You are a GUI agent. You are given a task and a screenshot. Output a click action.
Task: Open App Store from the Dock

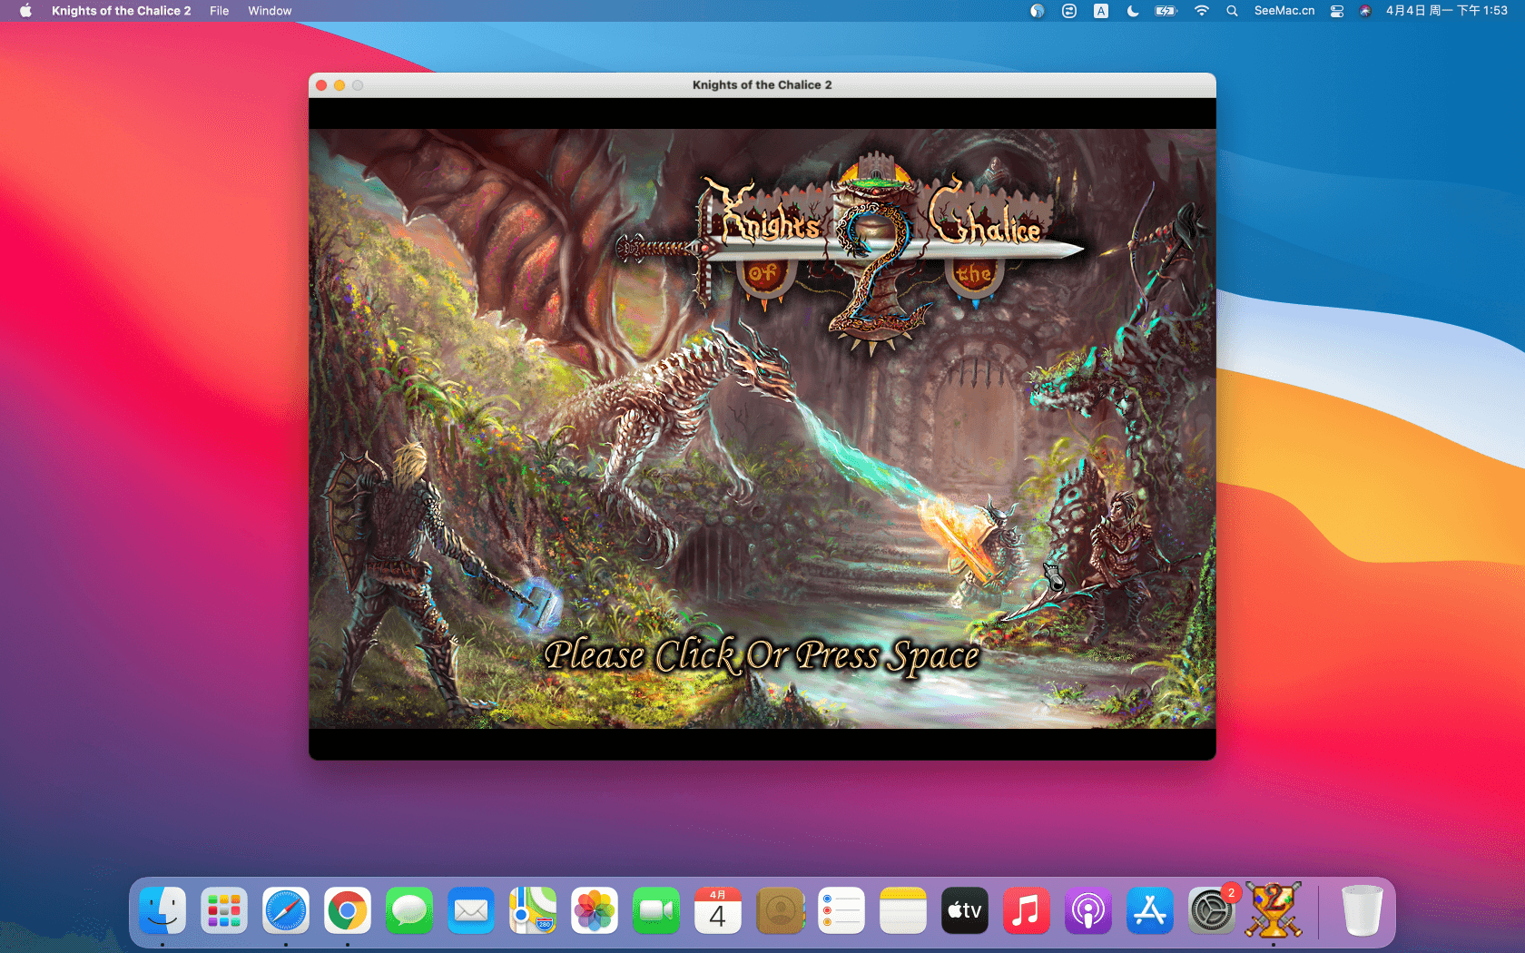1150,910
